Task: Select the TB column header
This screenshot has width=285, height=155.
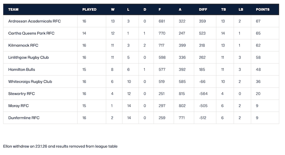Action: 223,9
